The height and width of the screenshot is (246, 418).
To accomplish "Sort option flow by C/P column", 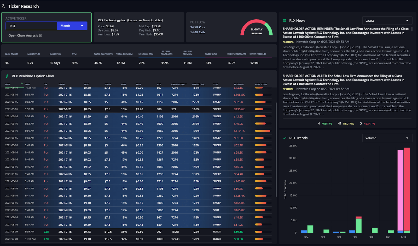I will point(45,84).
